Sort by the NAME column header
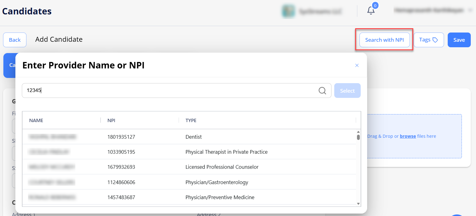 coord(36,120)
